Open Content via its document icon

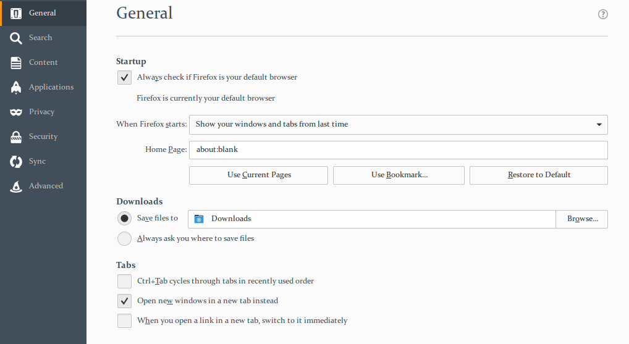pos(17,62)
